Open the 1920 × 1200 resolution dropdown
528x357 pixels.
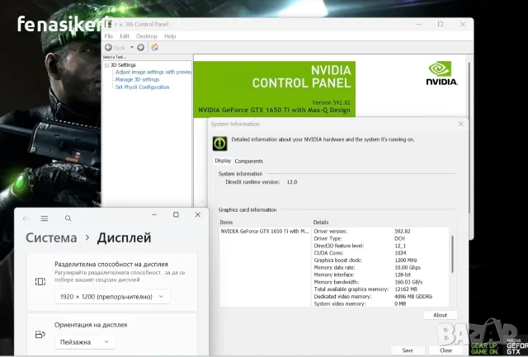[x=112, y=297]
